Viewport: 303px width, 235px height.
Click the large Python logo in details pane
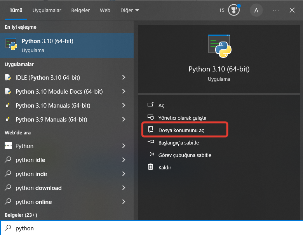pos(220,46)
